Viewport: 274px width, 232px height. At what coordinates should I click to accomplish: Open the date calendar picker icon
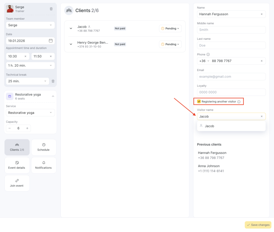click(x=51, y=41)
